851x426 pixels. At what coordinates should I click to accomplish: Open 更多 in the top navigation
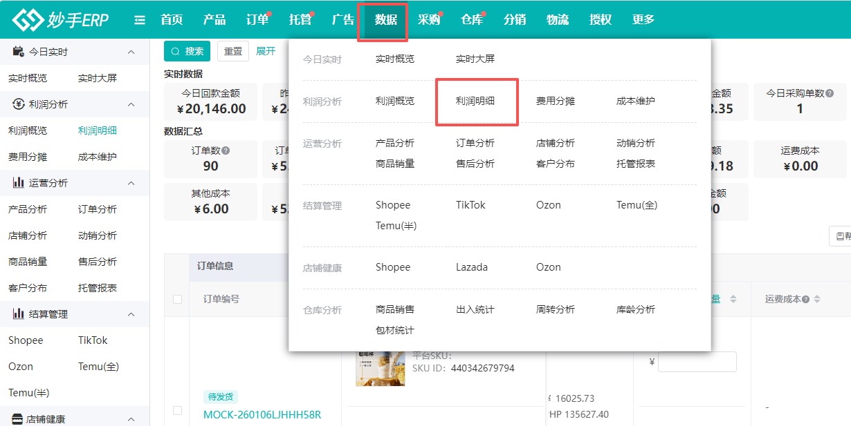tap(643, 20)
